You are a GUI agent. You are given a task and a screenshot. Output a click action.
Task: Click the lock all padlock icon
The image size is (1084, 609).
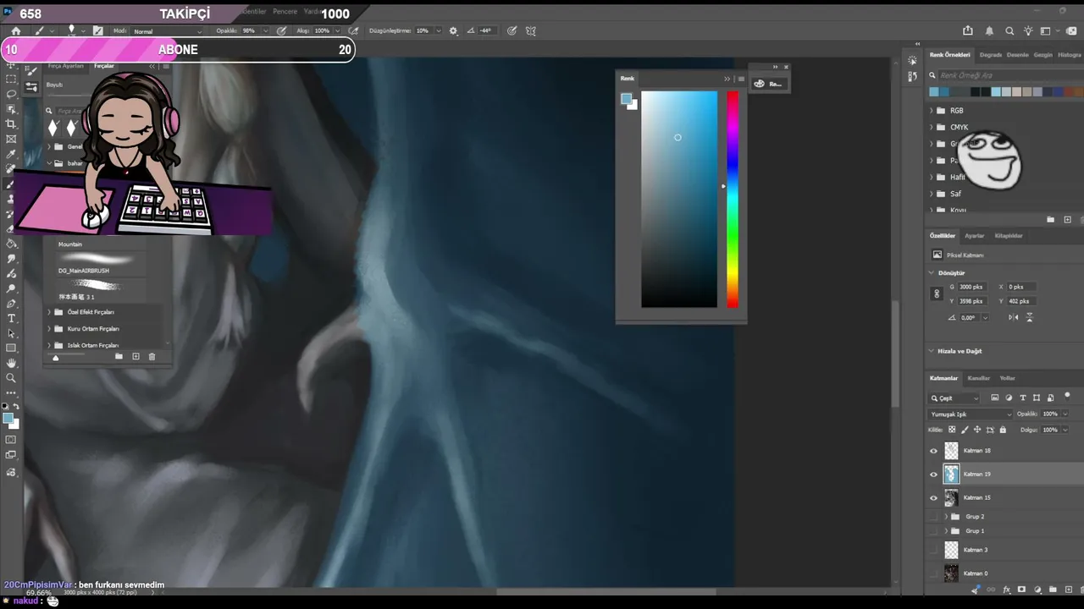(x=1003, y=430)
